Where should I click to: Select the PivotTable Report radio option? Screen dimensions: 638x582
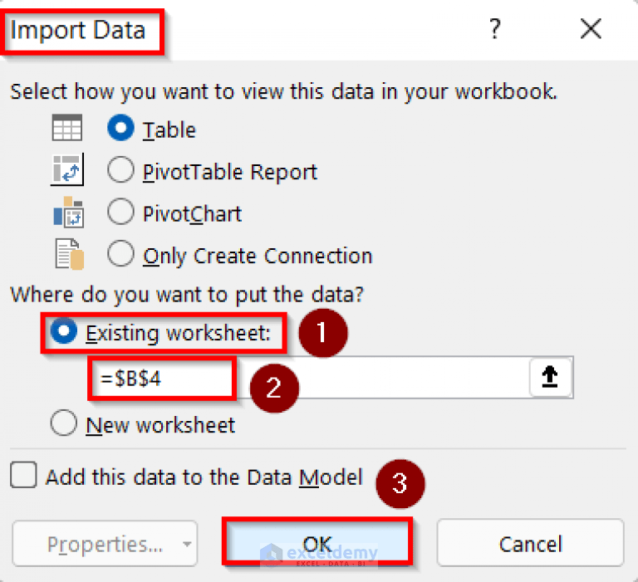(x=120, y=170)
